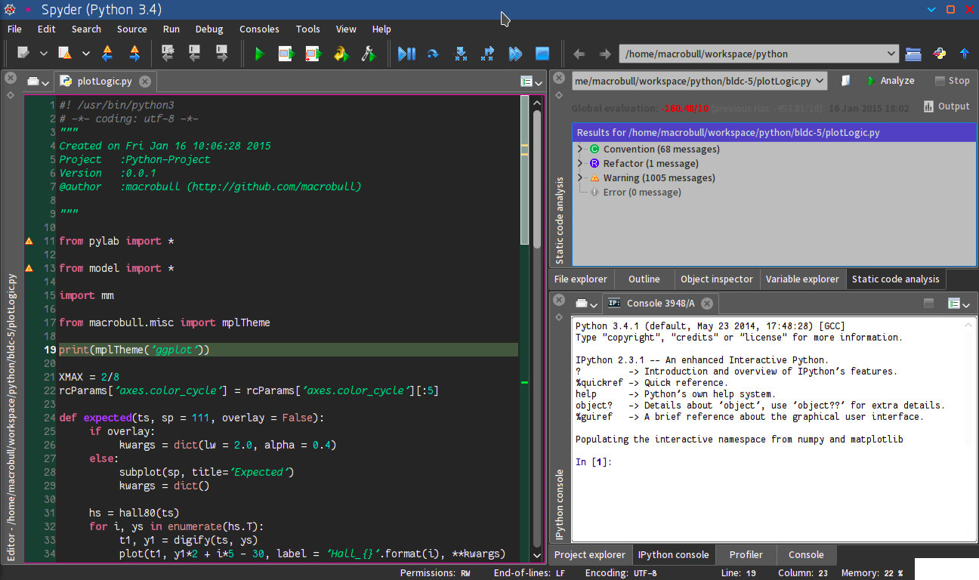Open the static analysis file path dropdown
The height and width of the screenshot is (580, 979).
820,81
